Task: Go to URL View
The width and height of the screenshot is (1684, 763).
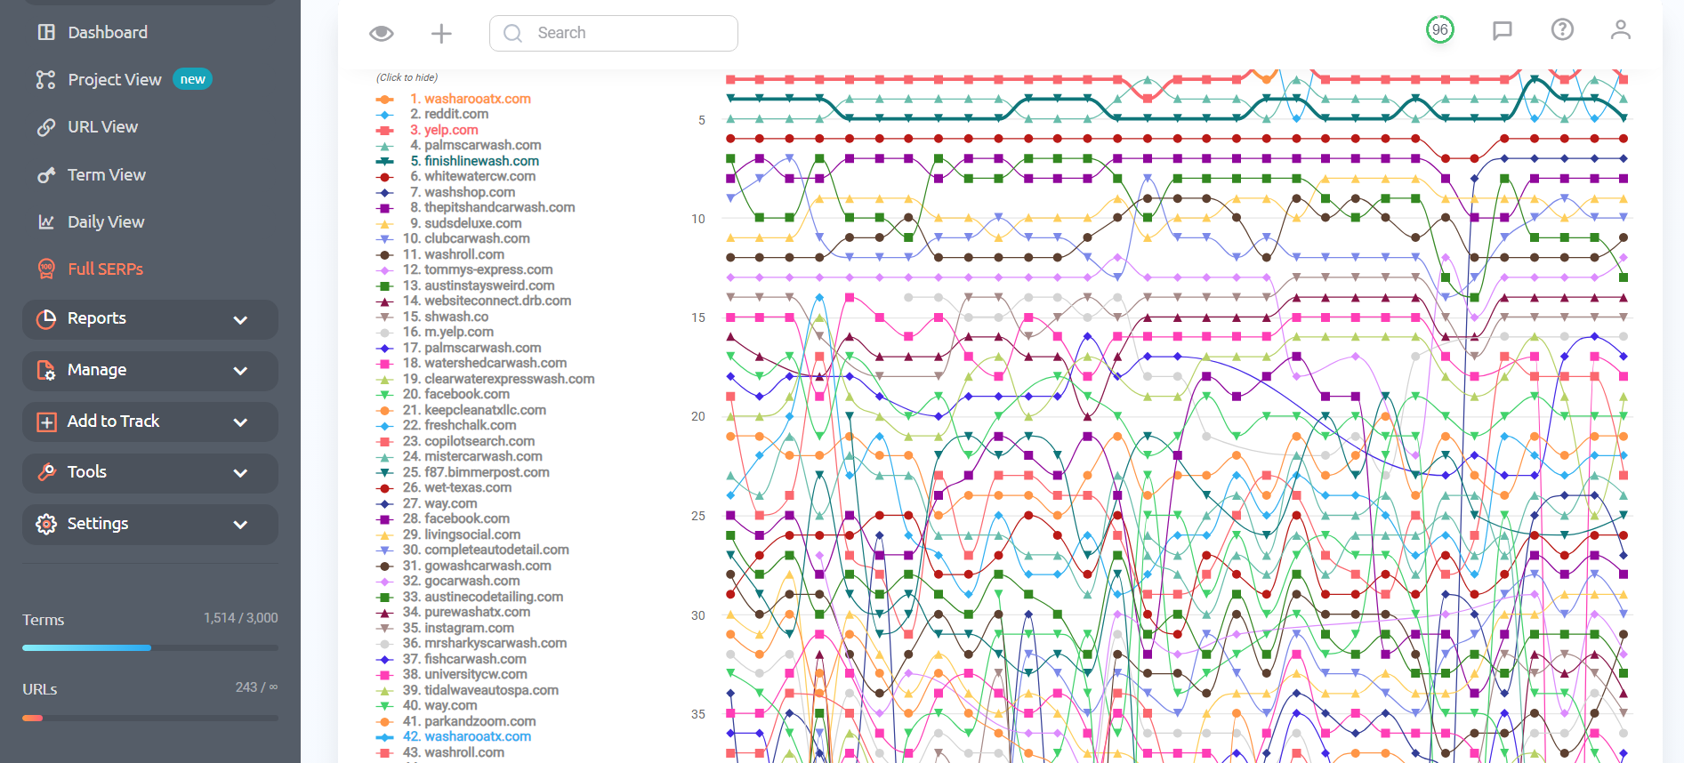Action: click(x=102, y=127)
